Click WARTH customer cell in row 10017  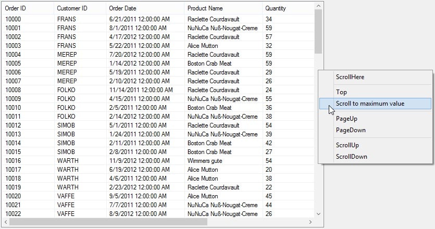click(80, 170)
